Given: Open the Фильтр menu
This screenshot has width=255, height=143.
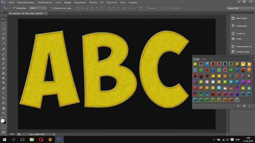Looking at the screenshot, I should 93,2.
